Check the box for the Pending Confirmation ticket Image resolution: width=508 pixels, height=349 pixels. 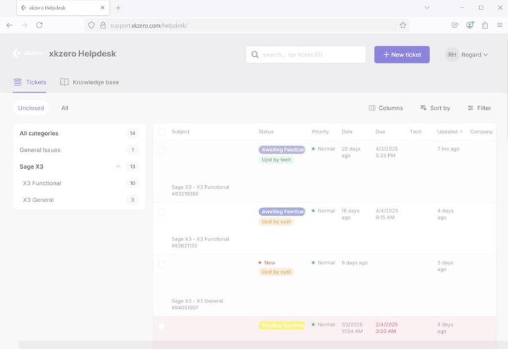coord(161,326)
